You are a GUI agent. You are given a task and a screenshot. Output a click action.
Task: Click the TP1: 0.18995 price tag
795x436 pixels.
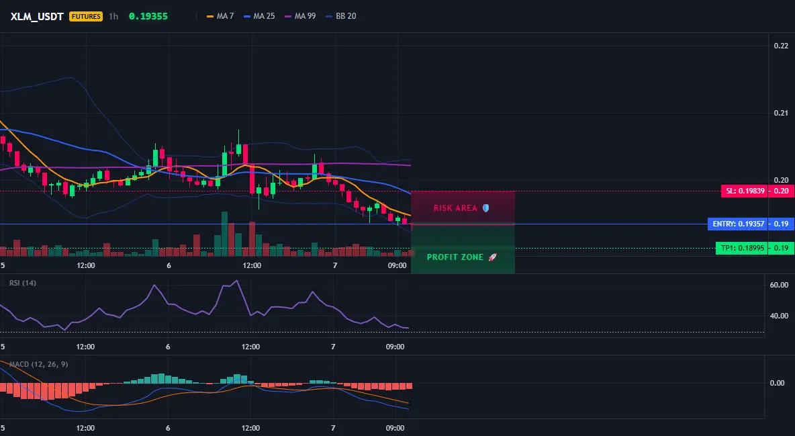click(x=741, y=248)
